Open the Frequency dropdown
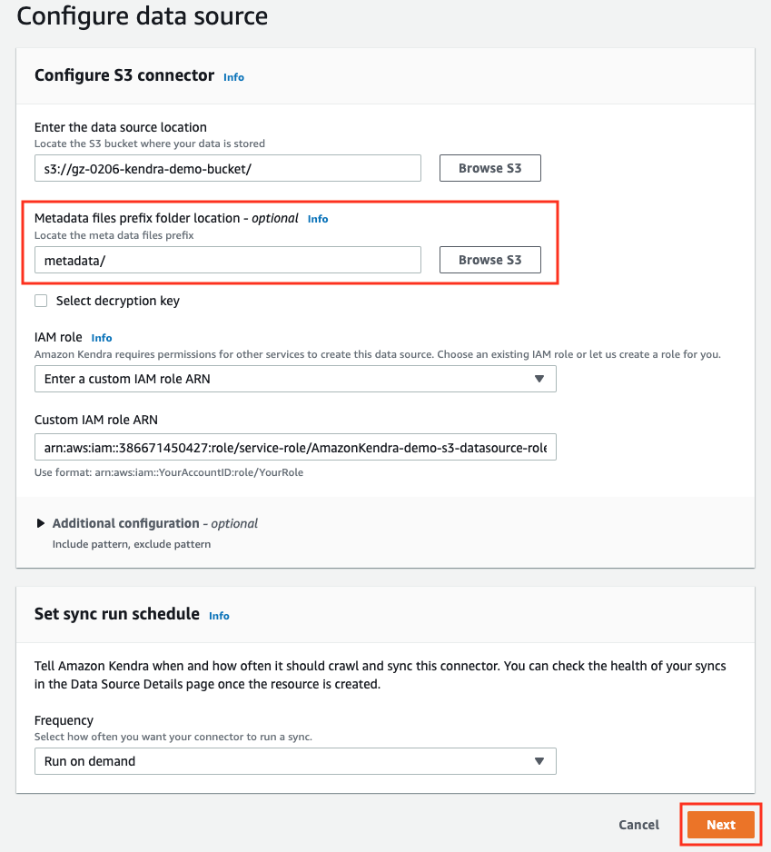This screenshot has width=771, height=852. (x=295, y=761)
